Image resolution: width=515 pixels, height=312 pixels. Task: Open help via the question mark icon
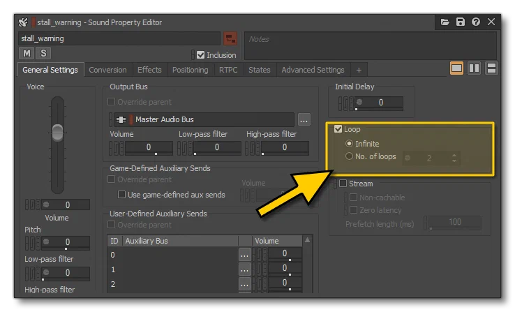(476, 22)
